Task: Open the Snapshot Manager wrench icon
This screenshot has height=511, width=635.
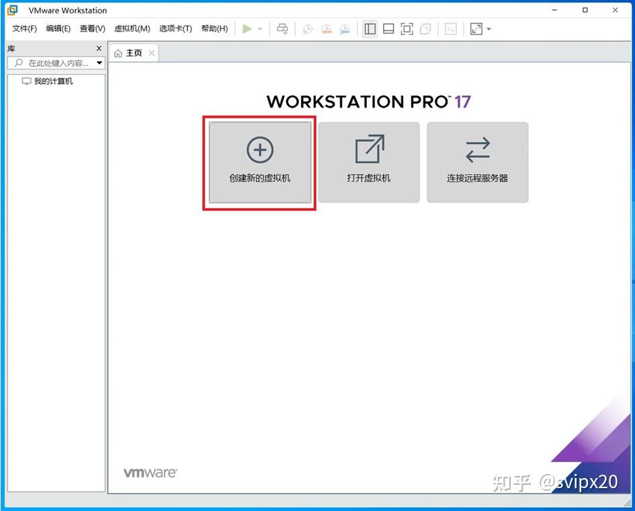Action: [345, 29]
